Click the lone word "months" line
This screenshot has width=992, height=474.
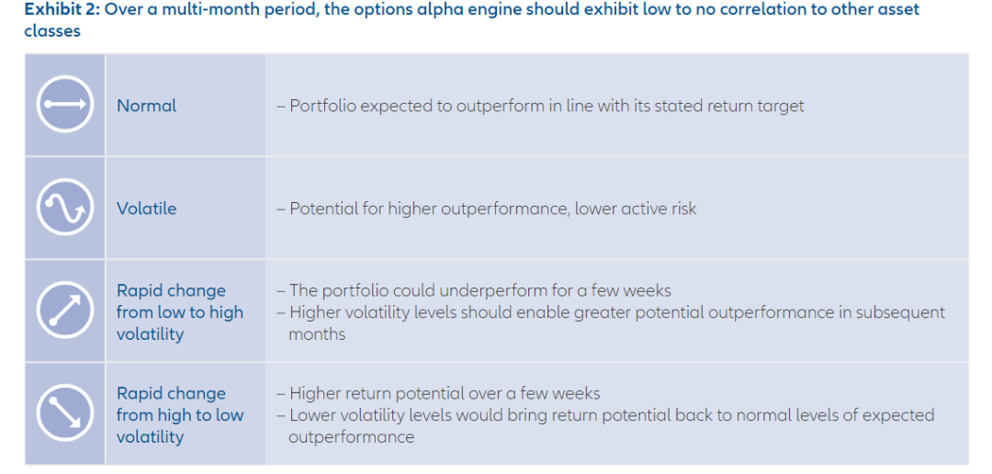coord(317,334)
